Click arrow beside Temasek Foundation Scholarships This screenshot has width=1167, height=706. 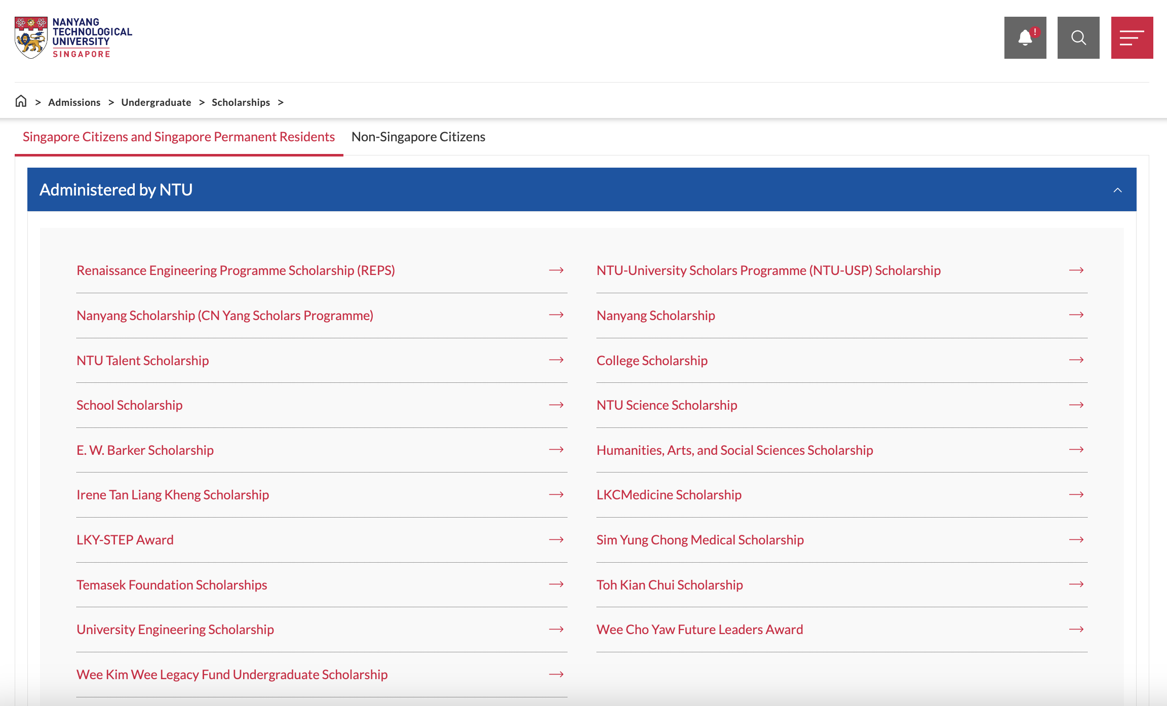pos(556,584)
